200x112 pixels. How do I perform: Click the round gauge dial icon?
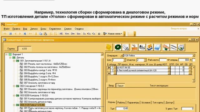[181, 47]
